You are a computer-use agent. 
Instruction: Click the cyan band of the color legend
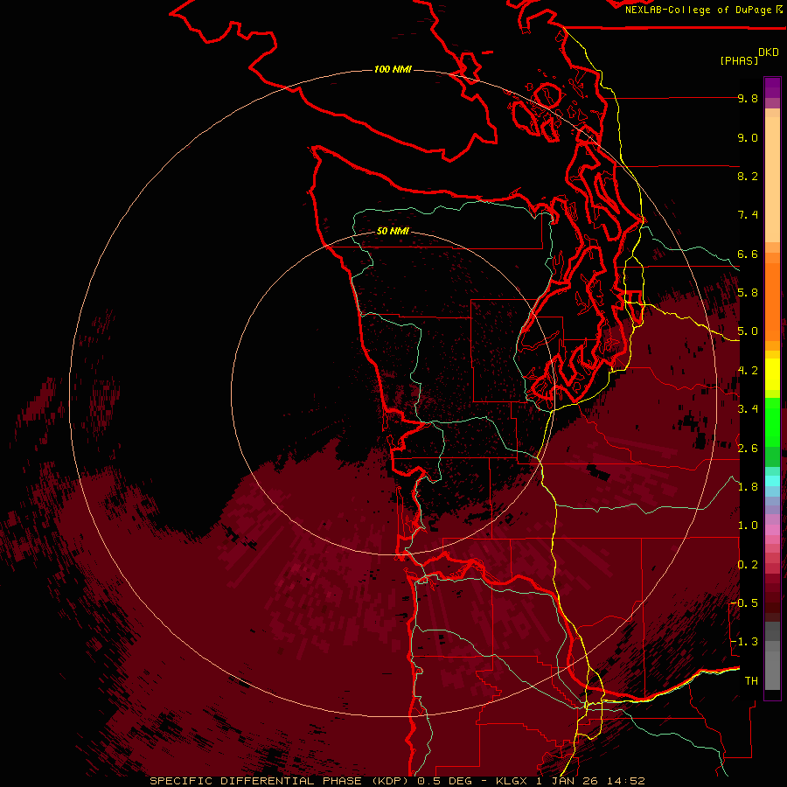(x=772, y=481)
